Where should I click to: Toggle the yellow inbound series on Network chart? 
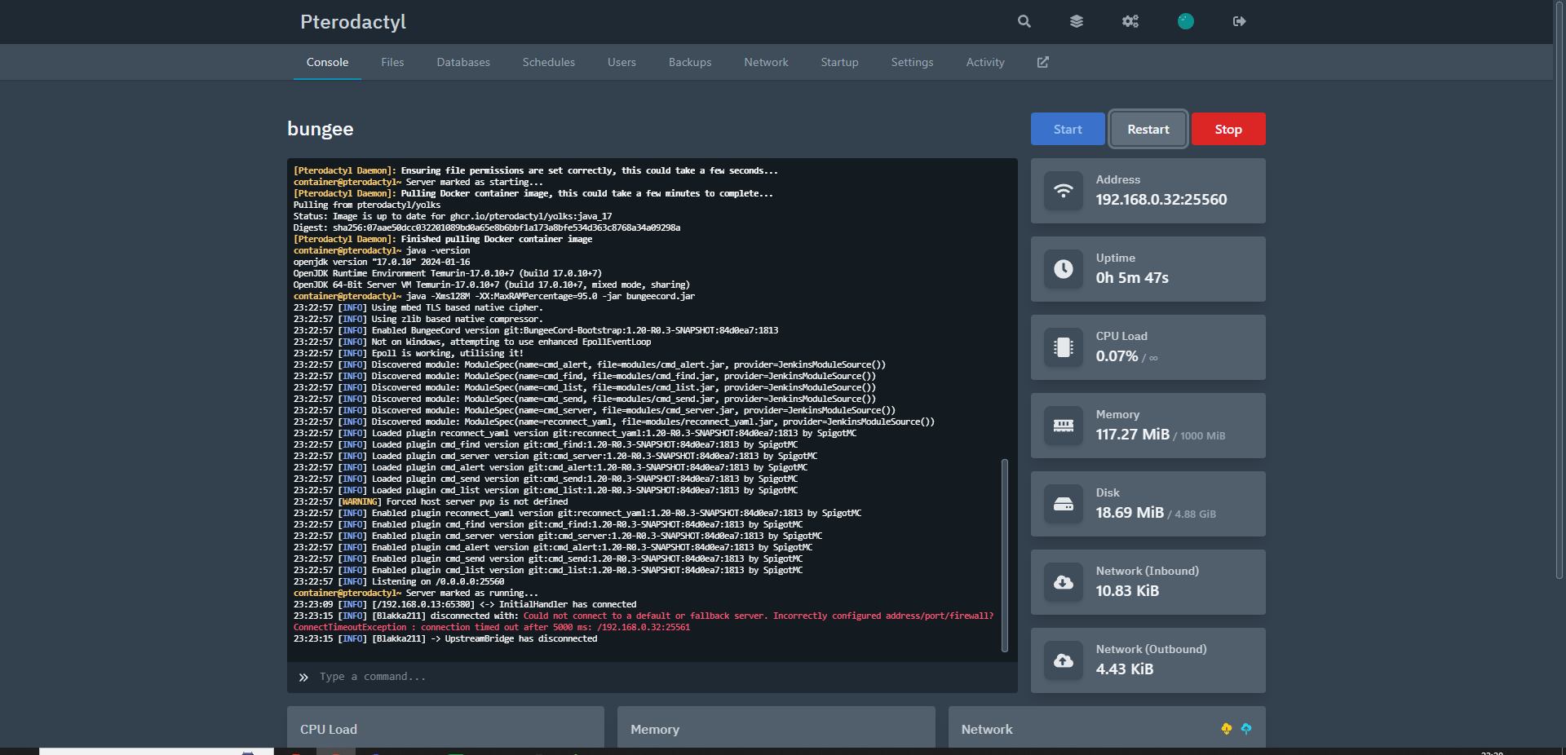[1226, 730]
